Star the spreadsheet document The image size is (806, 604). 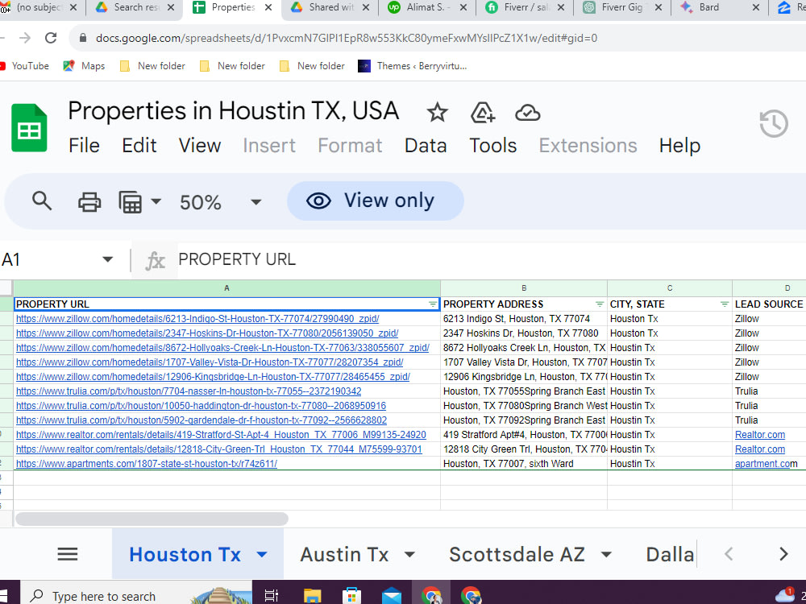click(x=437, y=113)
